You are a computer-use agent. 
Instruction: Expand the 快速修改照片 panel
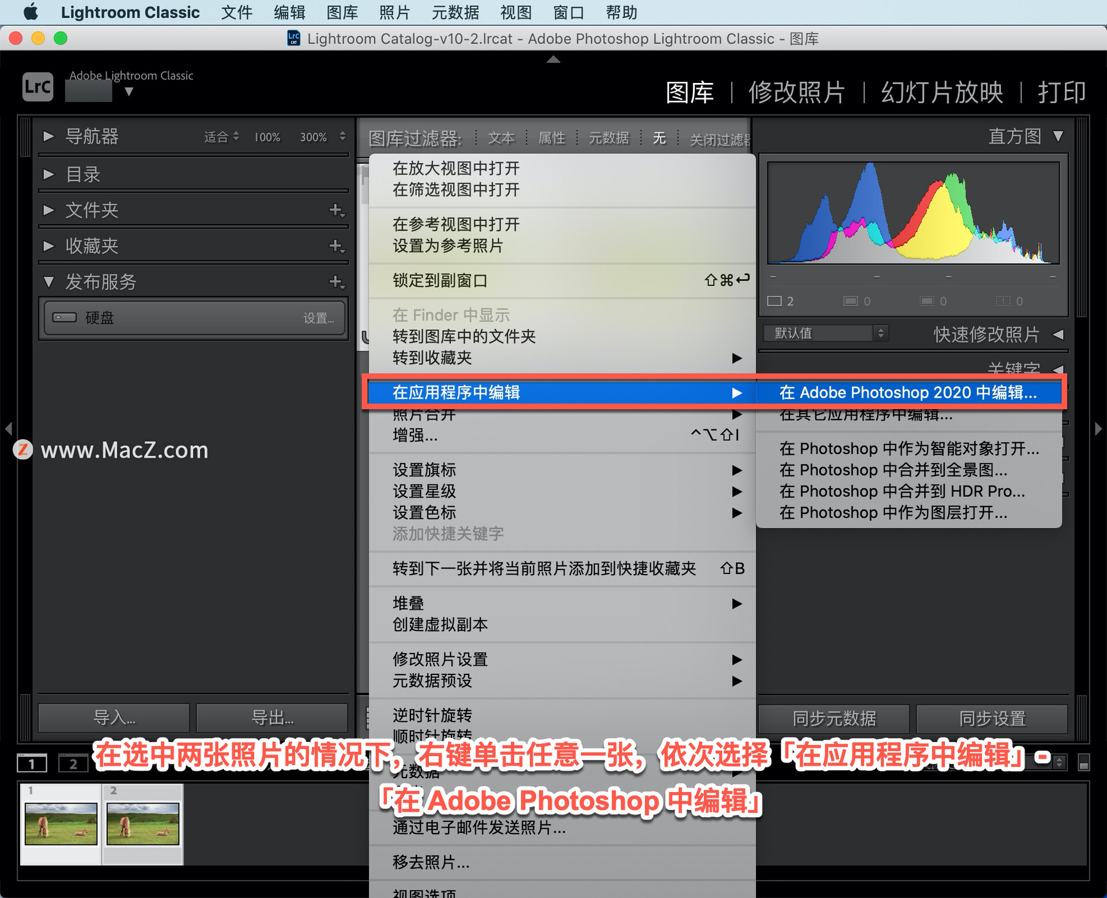point(1059,334)
